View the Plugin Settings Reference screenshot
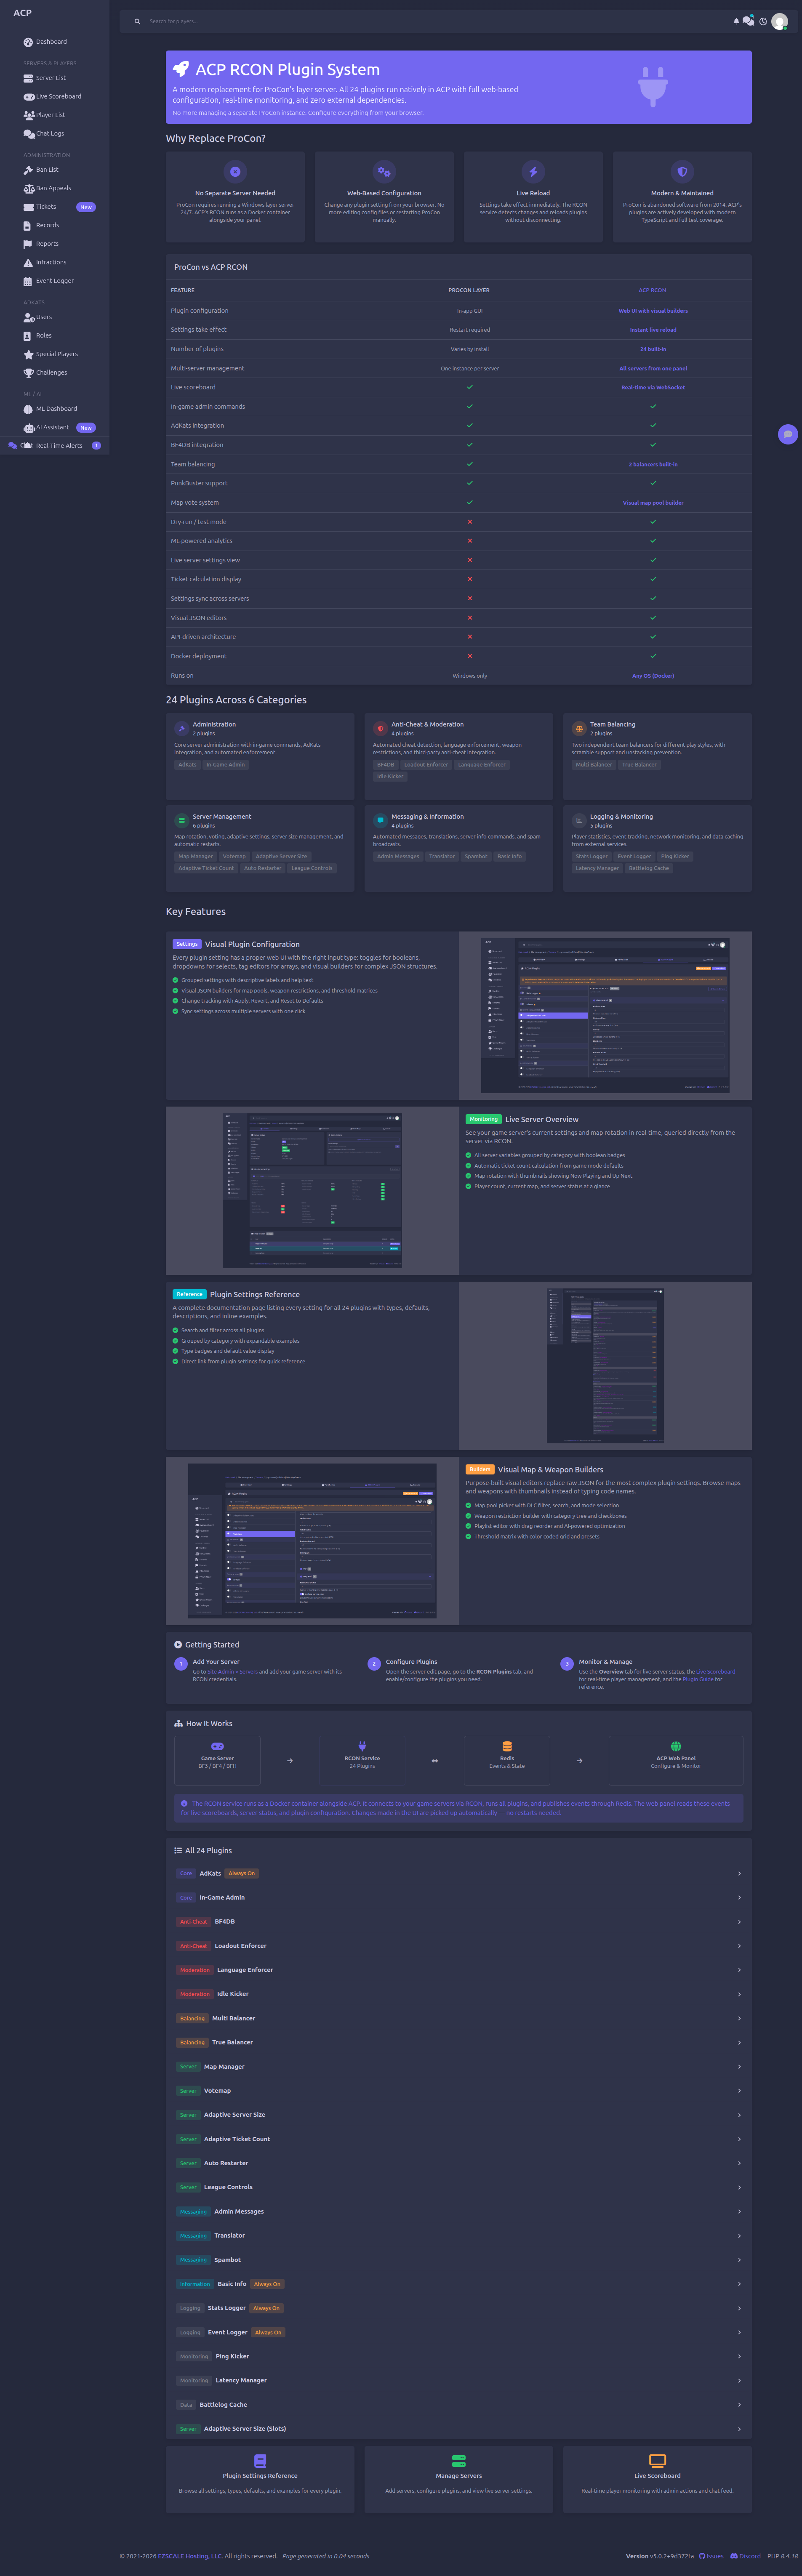 click(x=605, y=1365)
